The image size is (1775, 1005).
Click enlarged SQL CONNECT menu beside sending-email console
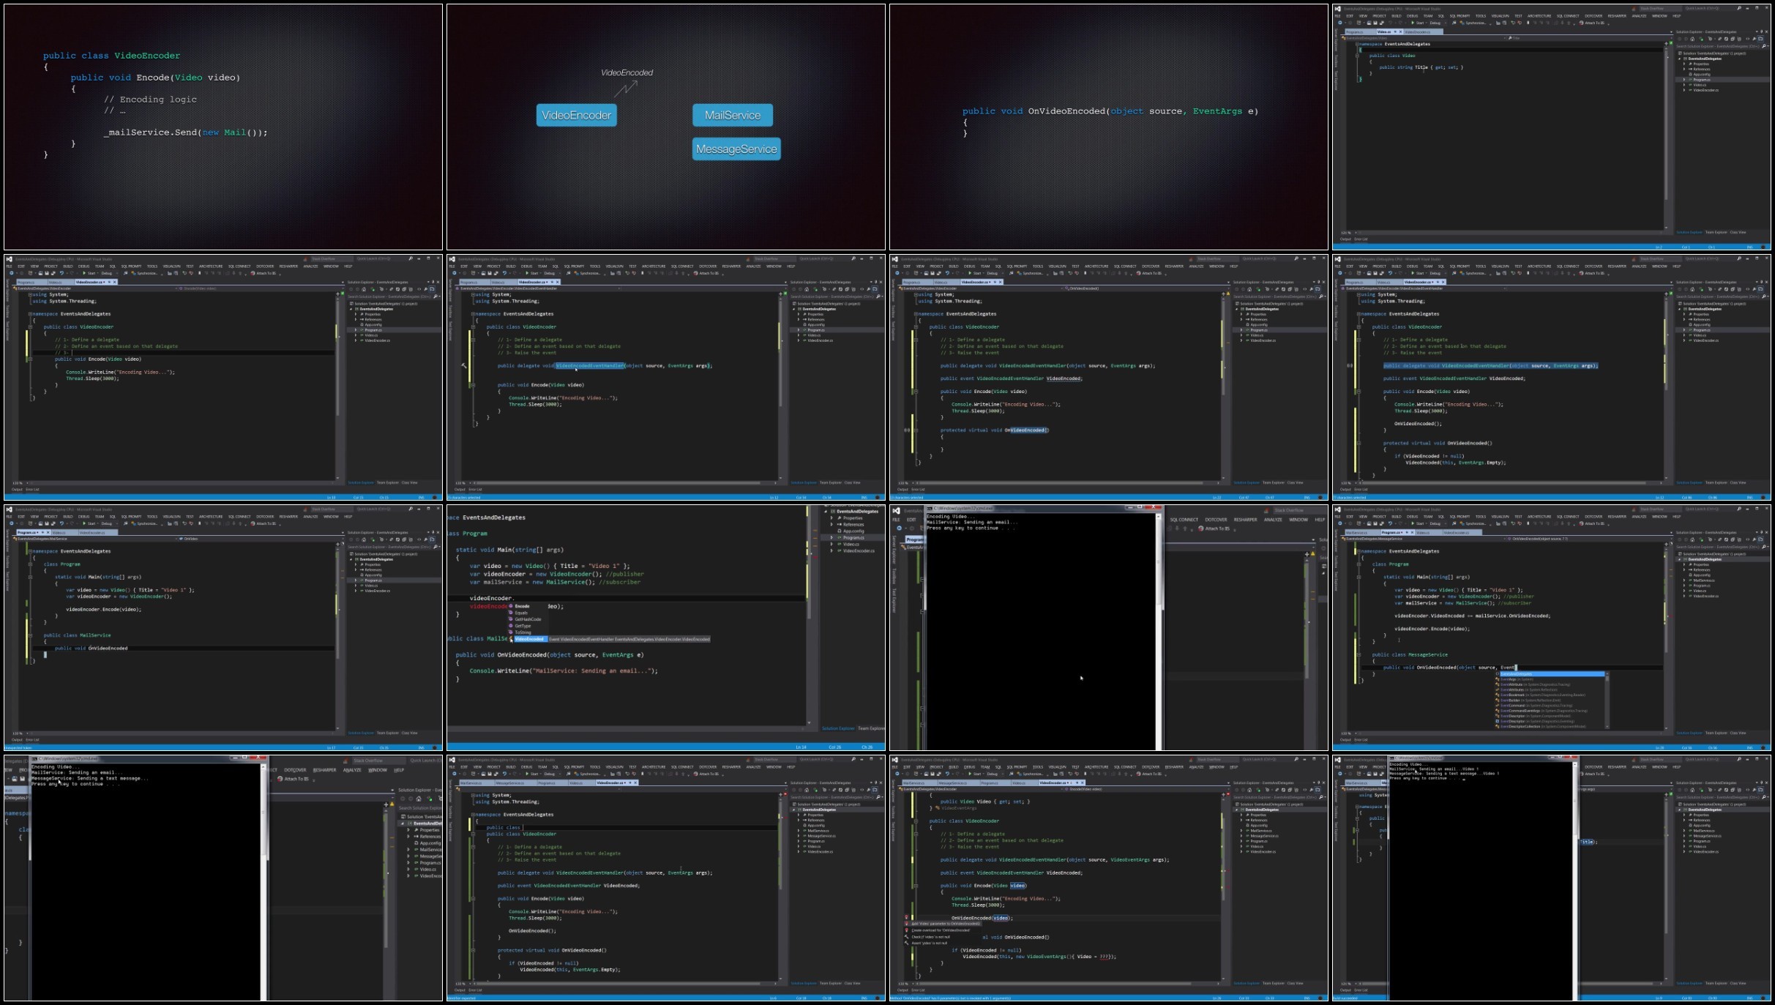pos(1184,520)
